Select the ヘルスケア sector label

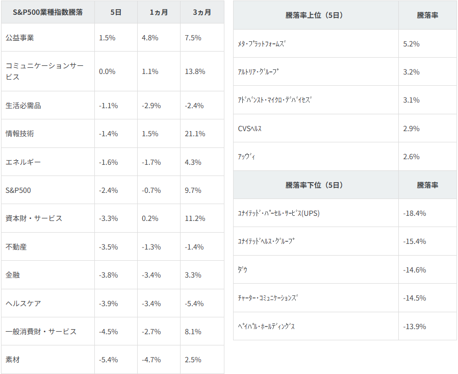tap(23, 304)
